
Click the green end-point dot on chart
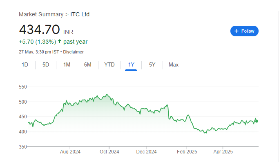coord(257,121)
